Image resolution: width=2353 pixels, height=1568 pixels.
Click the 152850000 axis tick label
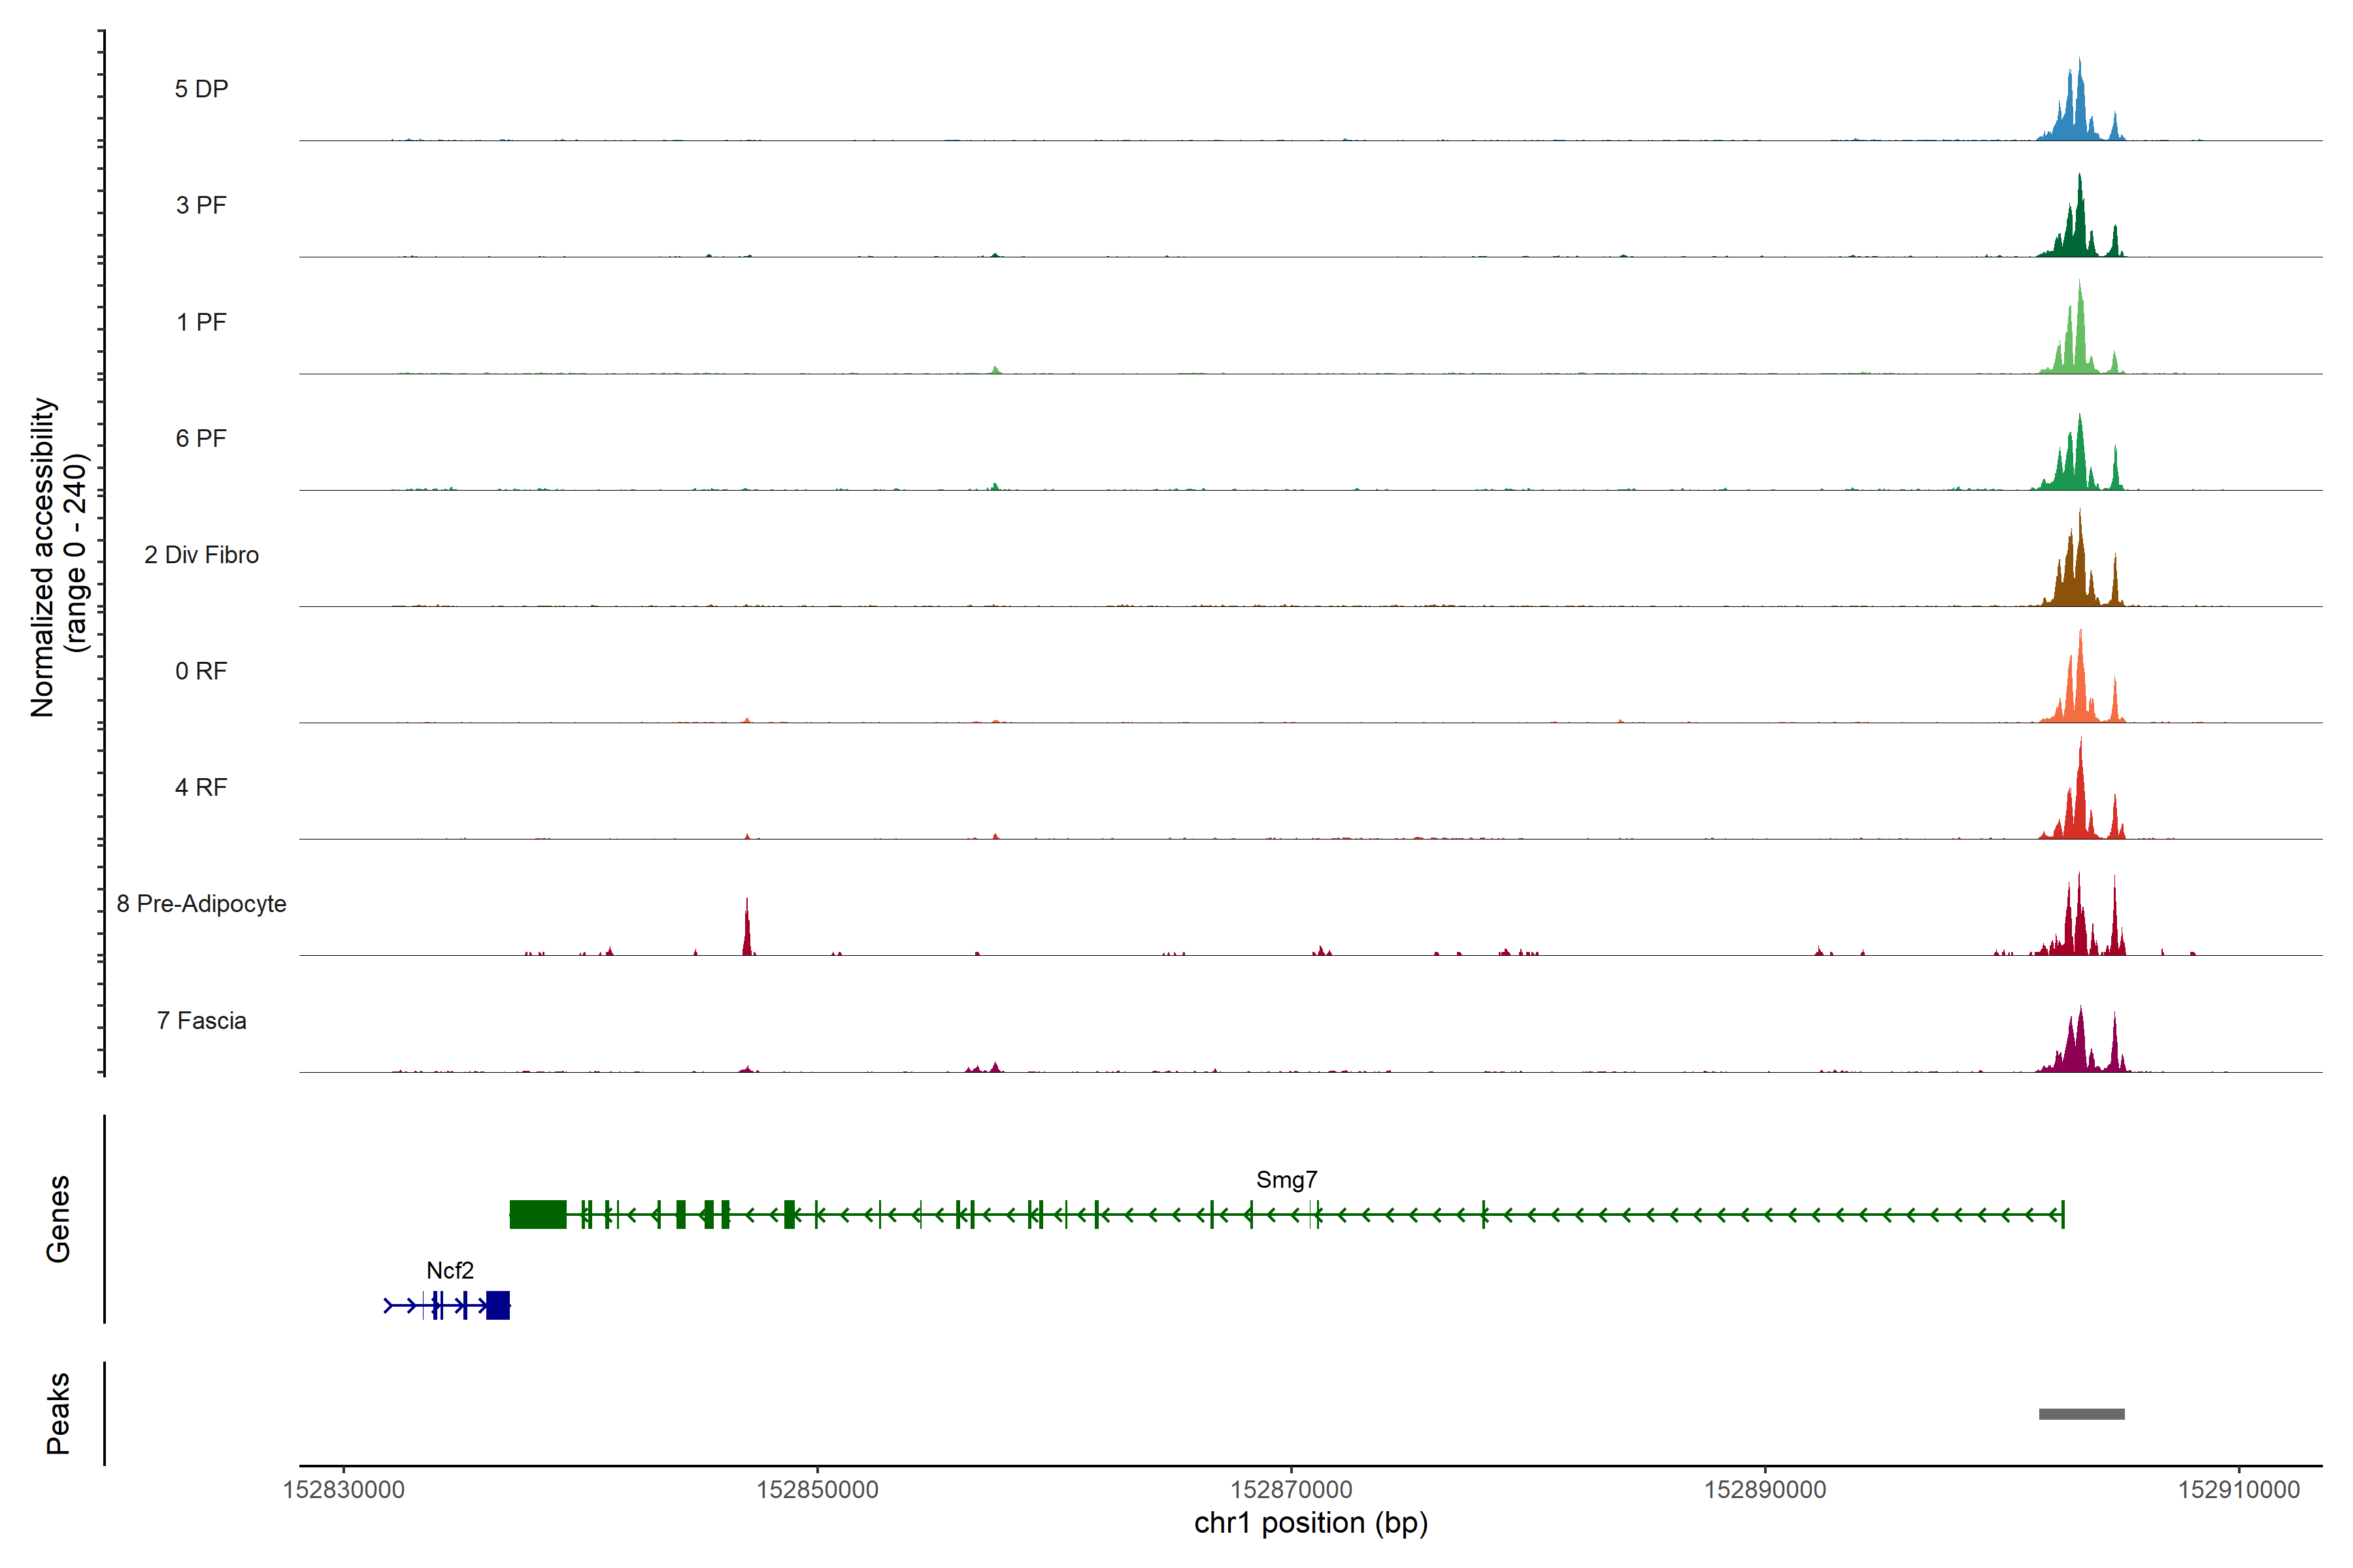[816, 1490]
